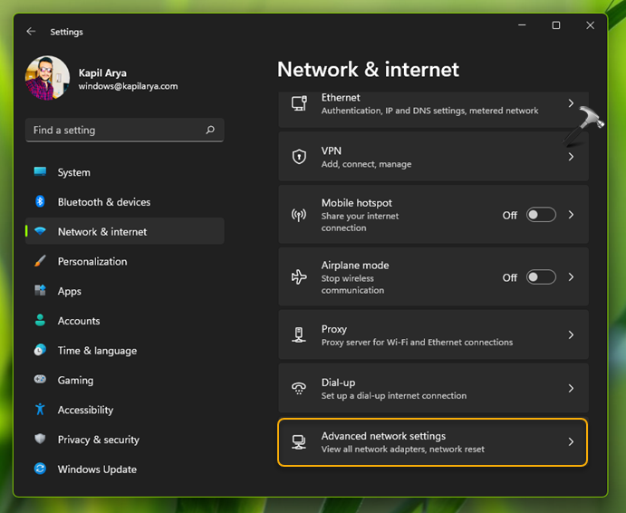Click the Gaming controller icon
This screenshot has height=513, width=626.
pos(40,381)
